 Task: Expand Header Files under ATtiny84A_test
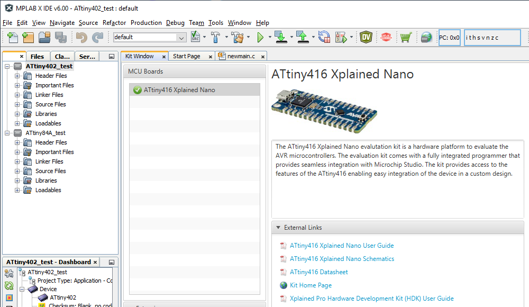17,142
